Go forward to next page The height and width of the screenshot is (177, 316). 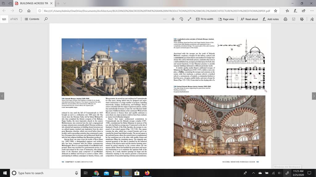point(12,11)
